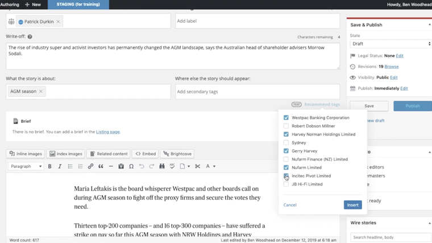The image size is (432, 243).
Task: Click the TEST badge beside Recommend tags
Action: pyautogui.click(x=297, y=105)
